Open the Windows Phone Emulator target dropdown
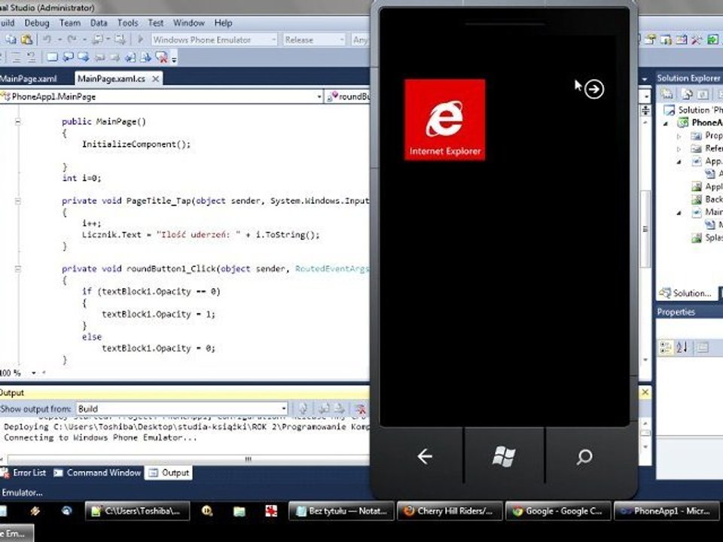Viewport: 723px width, 542px height. click(273, 40)
